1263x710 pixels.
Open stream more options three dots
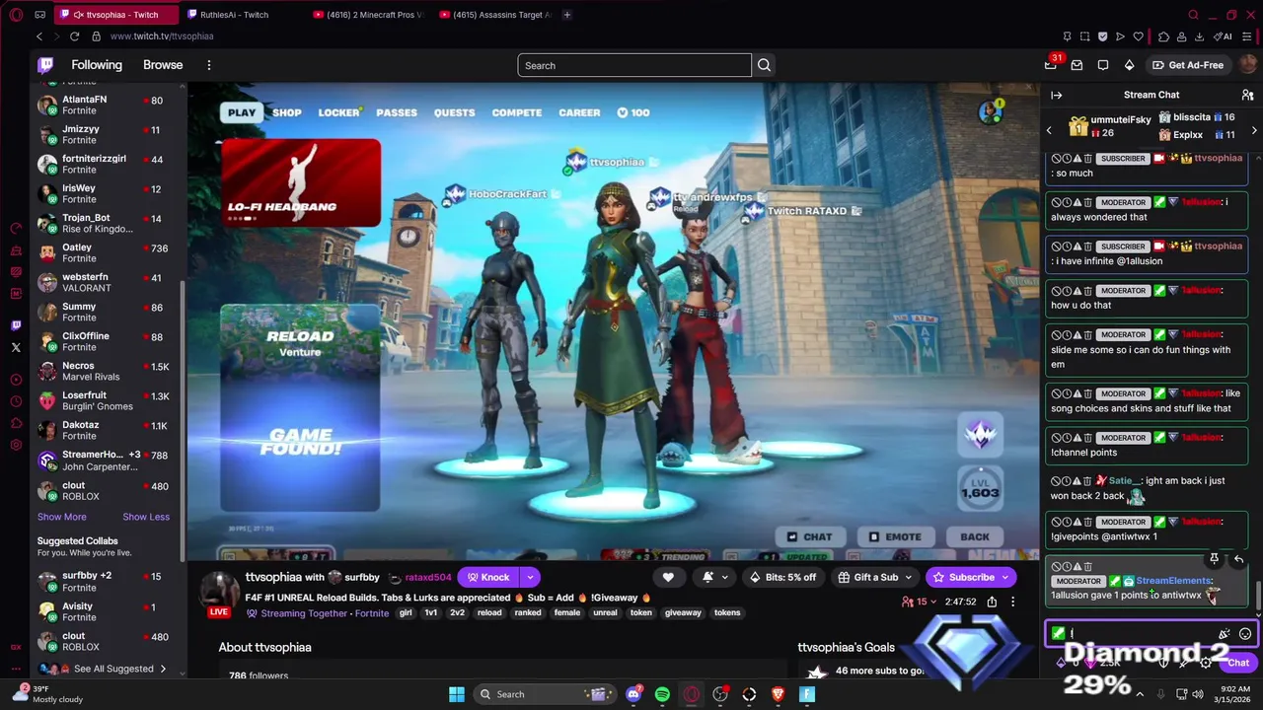click(1012, 602)
